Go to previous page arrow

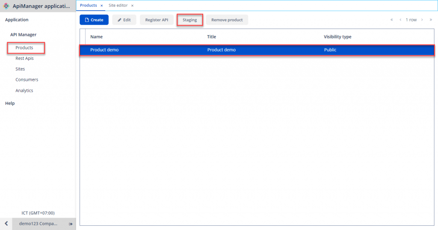coord(400,20)
